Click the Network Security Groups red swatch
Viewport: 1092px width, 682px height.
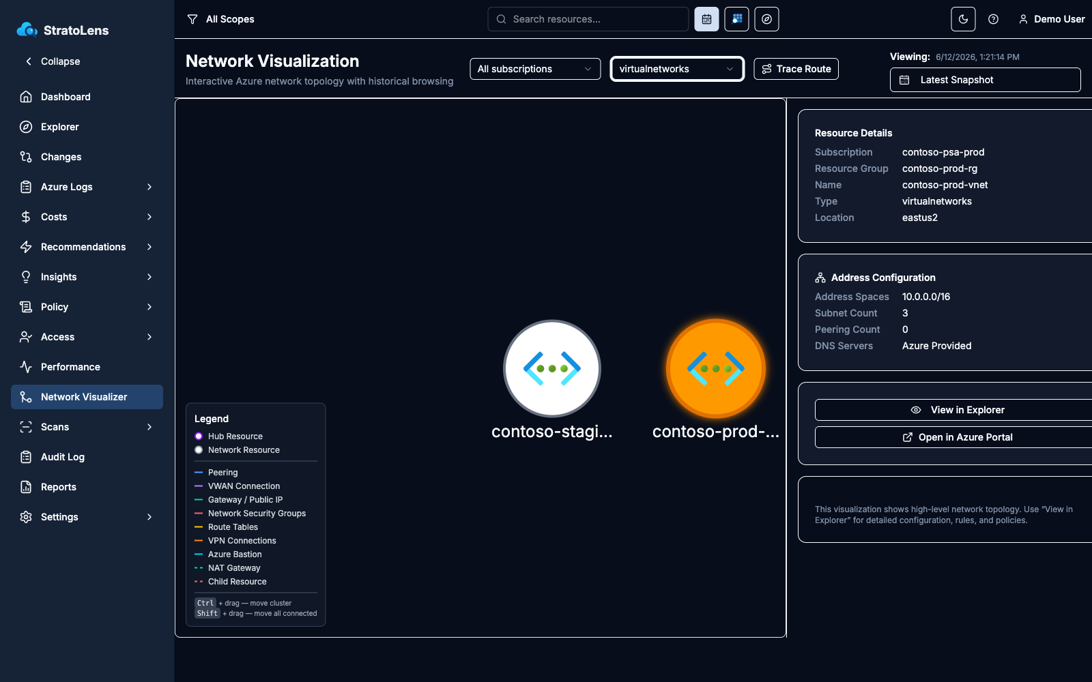[199, 514]
